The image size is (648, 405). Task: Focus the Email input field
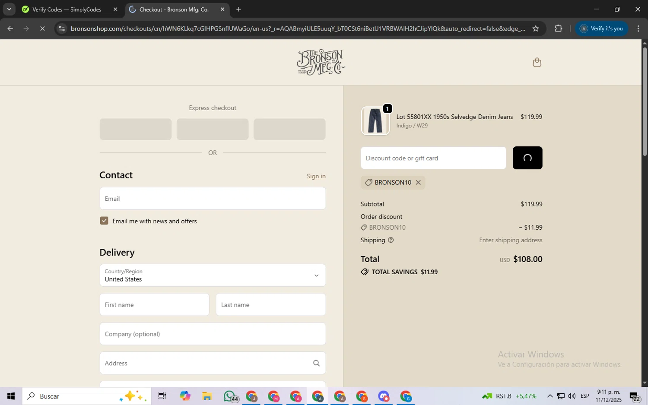(x=213, y=199)
